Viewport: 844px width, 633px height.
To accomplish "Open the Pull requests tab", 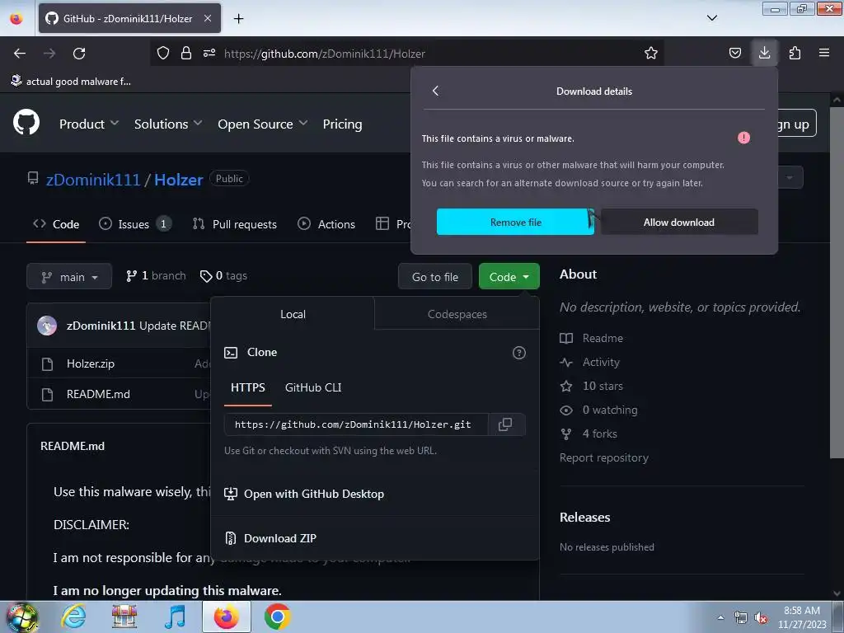I will pos(235,224).
